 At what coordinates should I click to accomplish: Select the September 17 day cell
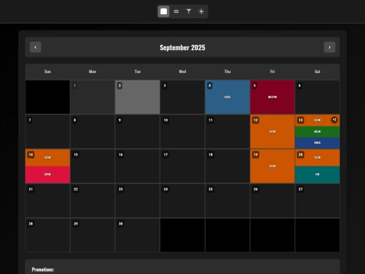tap(182, 166)
